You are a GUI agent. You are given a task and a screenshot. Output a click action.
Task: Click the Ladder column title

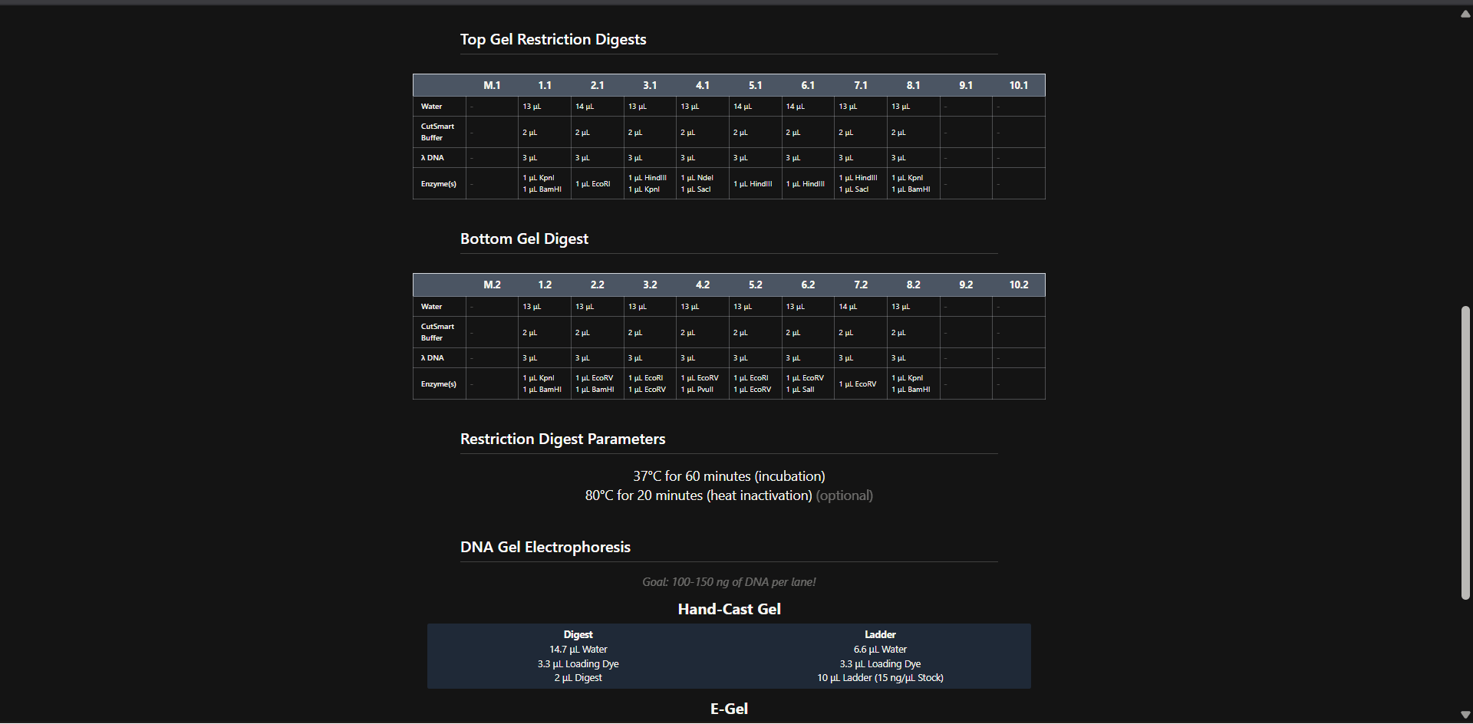pos(880,635)
